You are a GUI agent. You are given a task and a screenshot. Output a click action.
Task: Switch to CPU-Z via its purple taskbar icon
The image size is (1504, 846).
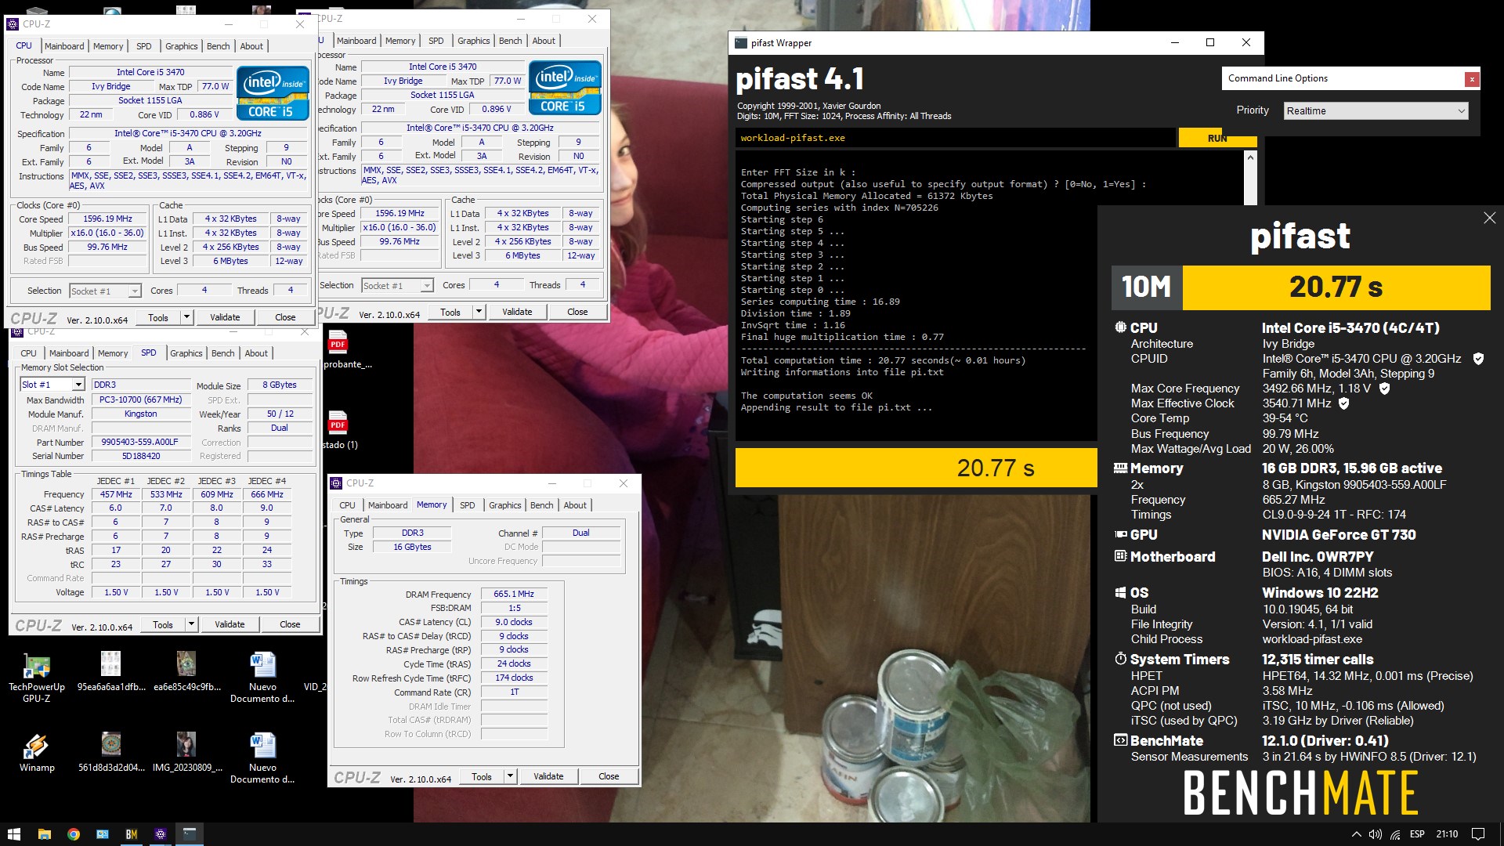(x=161, y=834)
